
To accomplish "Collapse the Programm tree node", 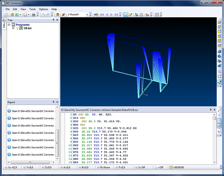I will [9, 25].
